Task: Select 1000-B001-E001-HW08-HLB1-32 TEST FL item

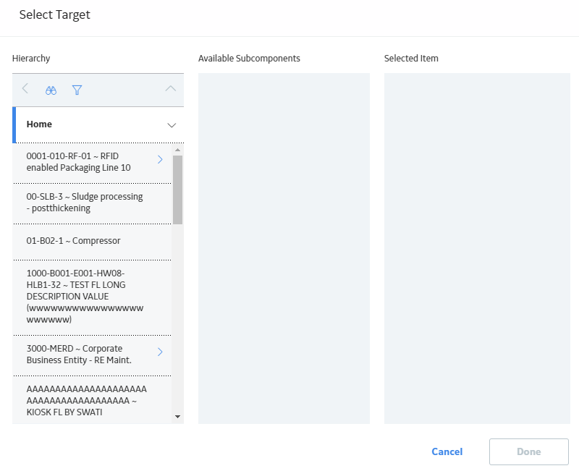Action: (x=93, y=297)
